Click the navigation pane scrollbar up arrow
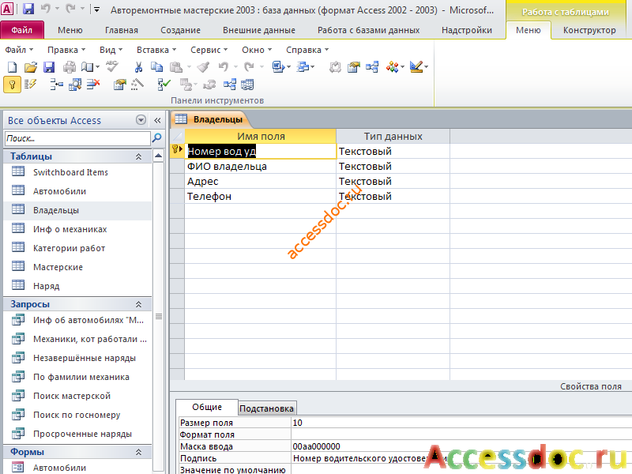632x474 pixels. point(159,156)
